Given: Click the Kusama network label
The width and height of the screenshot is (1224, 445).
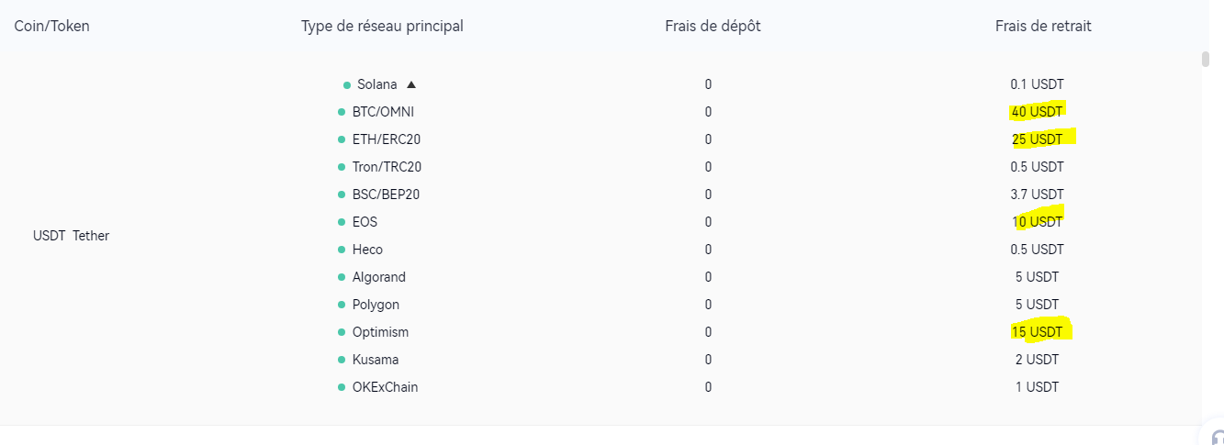Looking at the screenshot, I should click(376, 360).
